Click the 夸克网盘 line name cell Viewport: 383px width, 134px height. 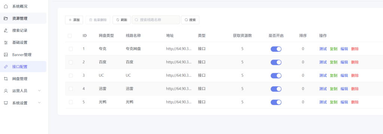133,49
